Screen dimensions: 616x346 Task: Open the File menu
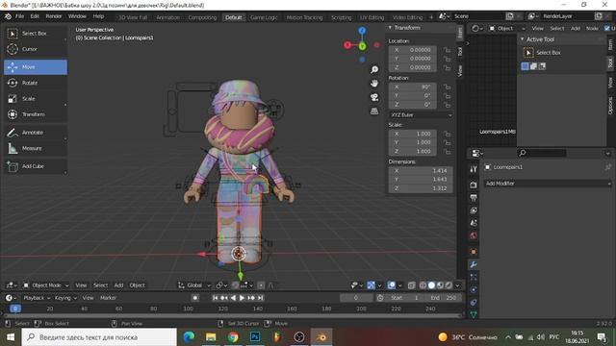click(x=19, y=16)
